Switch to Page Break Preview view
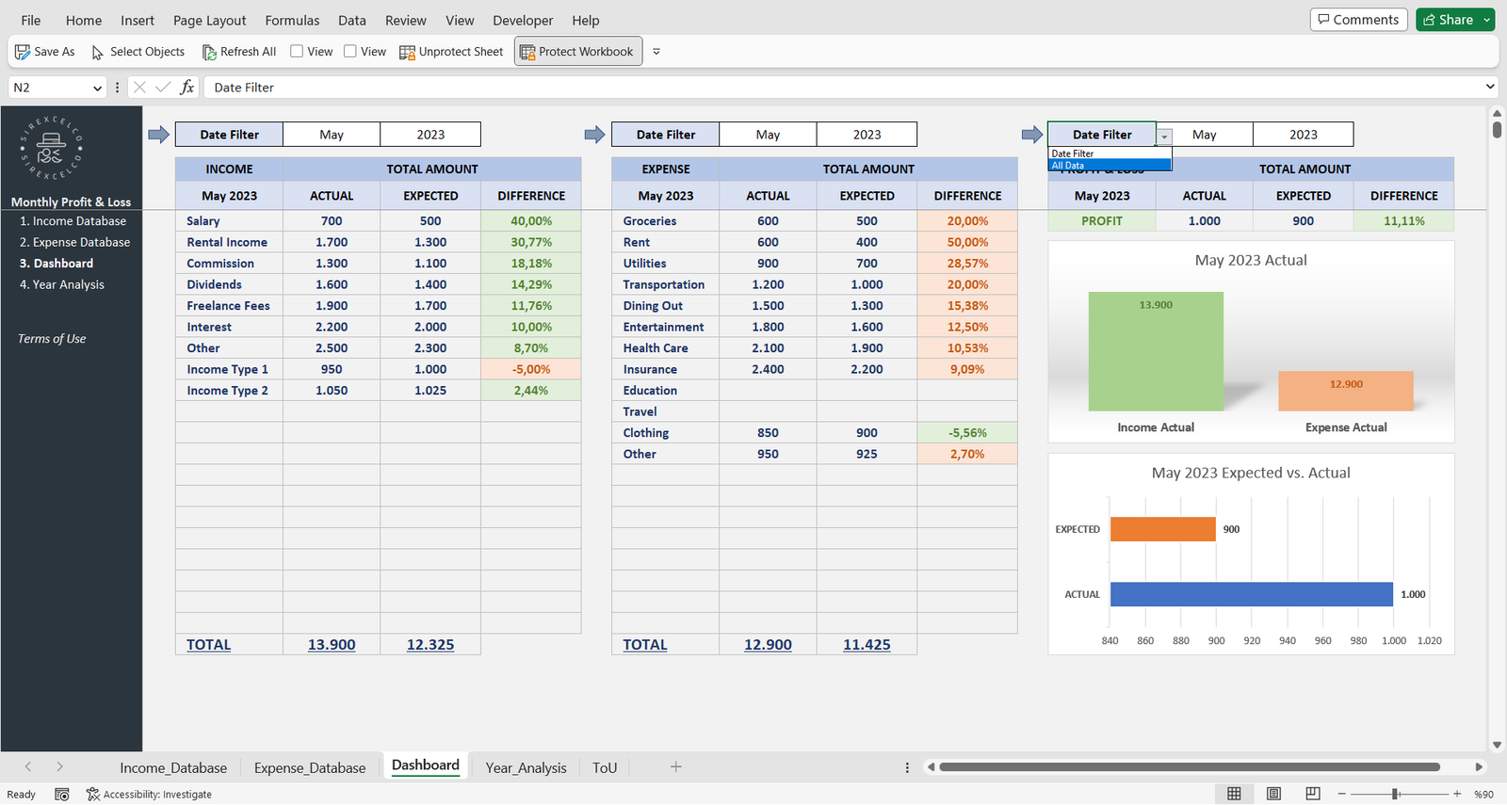 [x=1312, y=794]
